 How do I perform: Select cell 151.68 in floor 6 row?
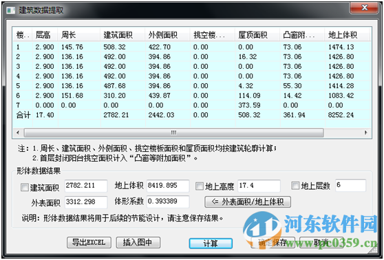click(x=72, y=96)
